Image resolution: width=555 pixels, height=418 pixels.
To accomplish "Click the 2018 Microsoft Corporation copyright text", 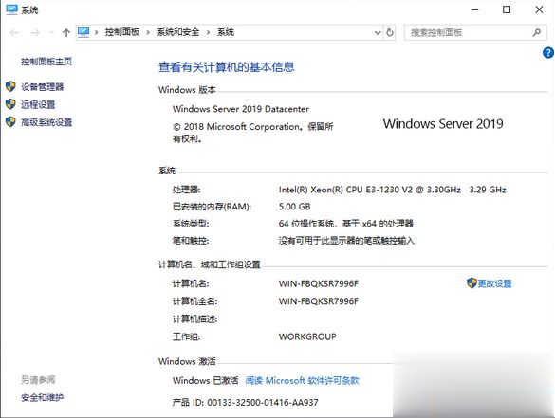I will pos(252,133).
